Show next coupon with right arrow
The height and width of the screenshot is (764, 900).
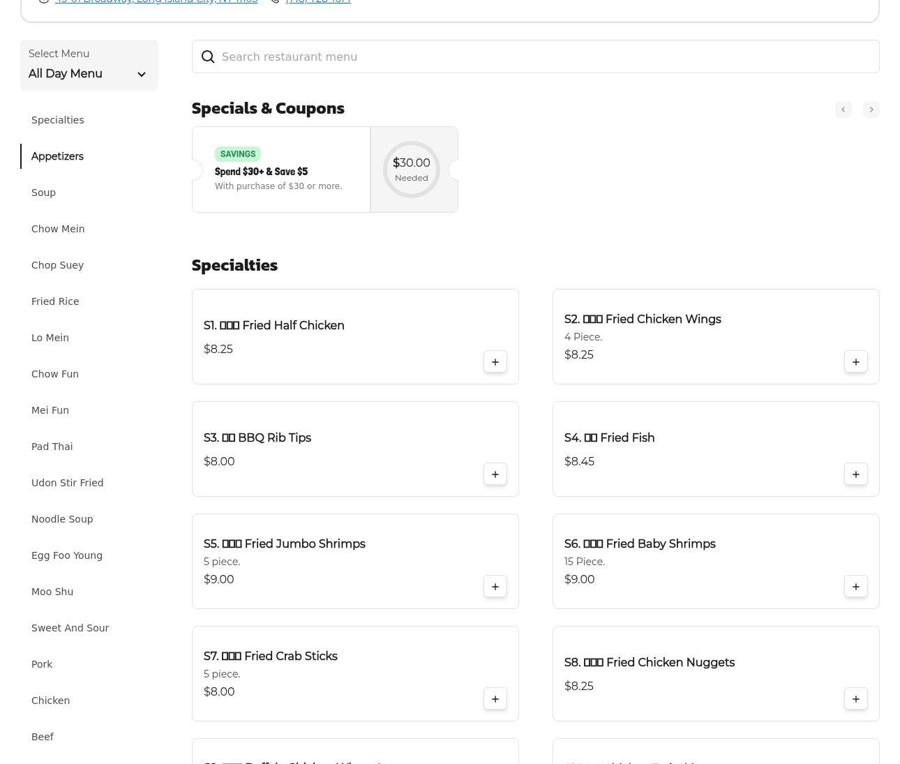pos(871,110)
